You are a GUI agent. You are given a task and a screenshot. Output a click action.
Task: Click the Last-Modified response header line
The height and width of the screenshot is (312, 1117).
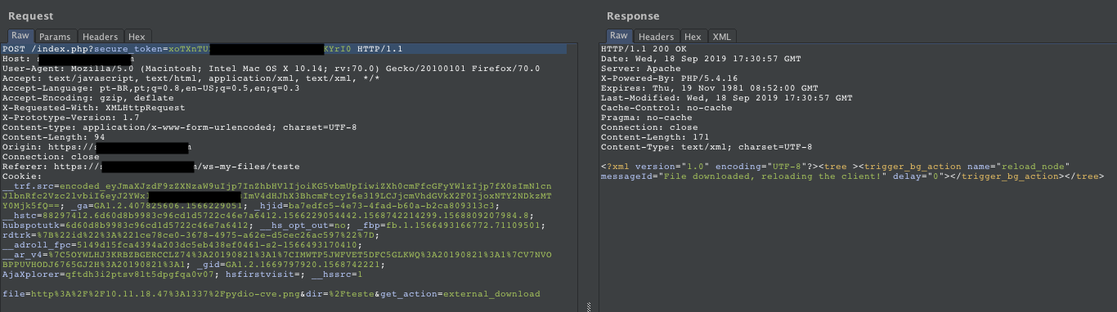pyautogui.click(x=726, y=98)
